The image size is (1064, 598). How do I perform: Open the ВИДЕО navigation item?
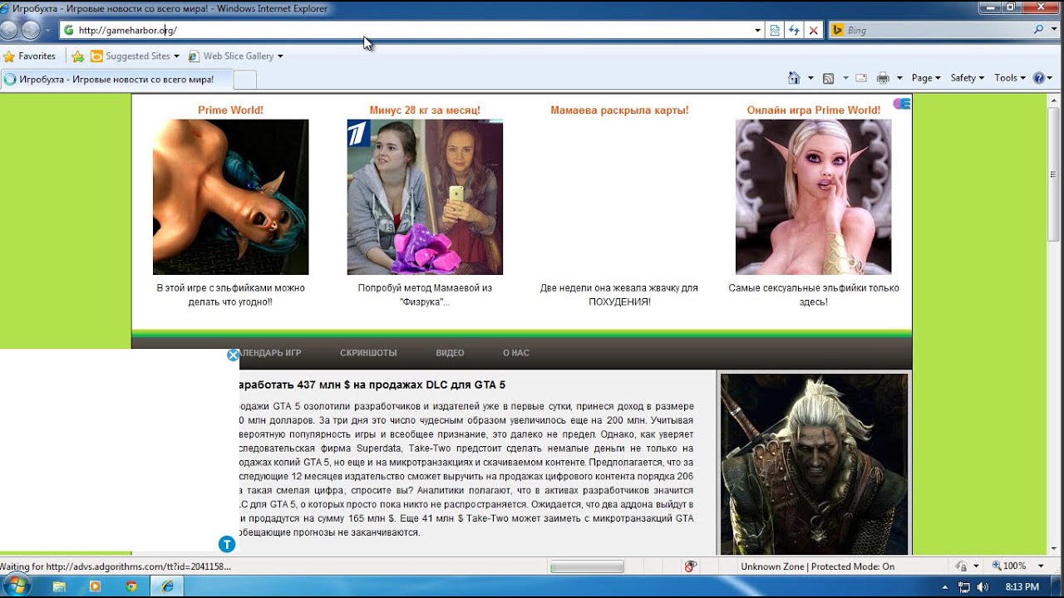click(x=450, y=353)
